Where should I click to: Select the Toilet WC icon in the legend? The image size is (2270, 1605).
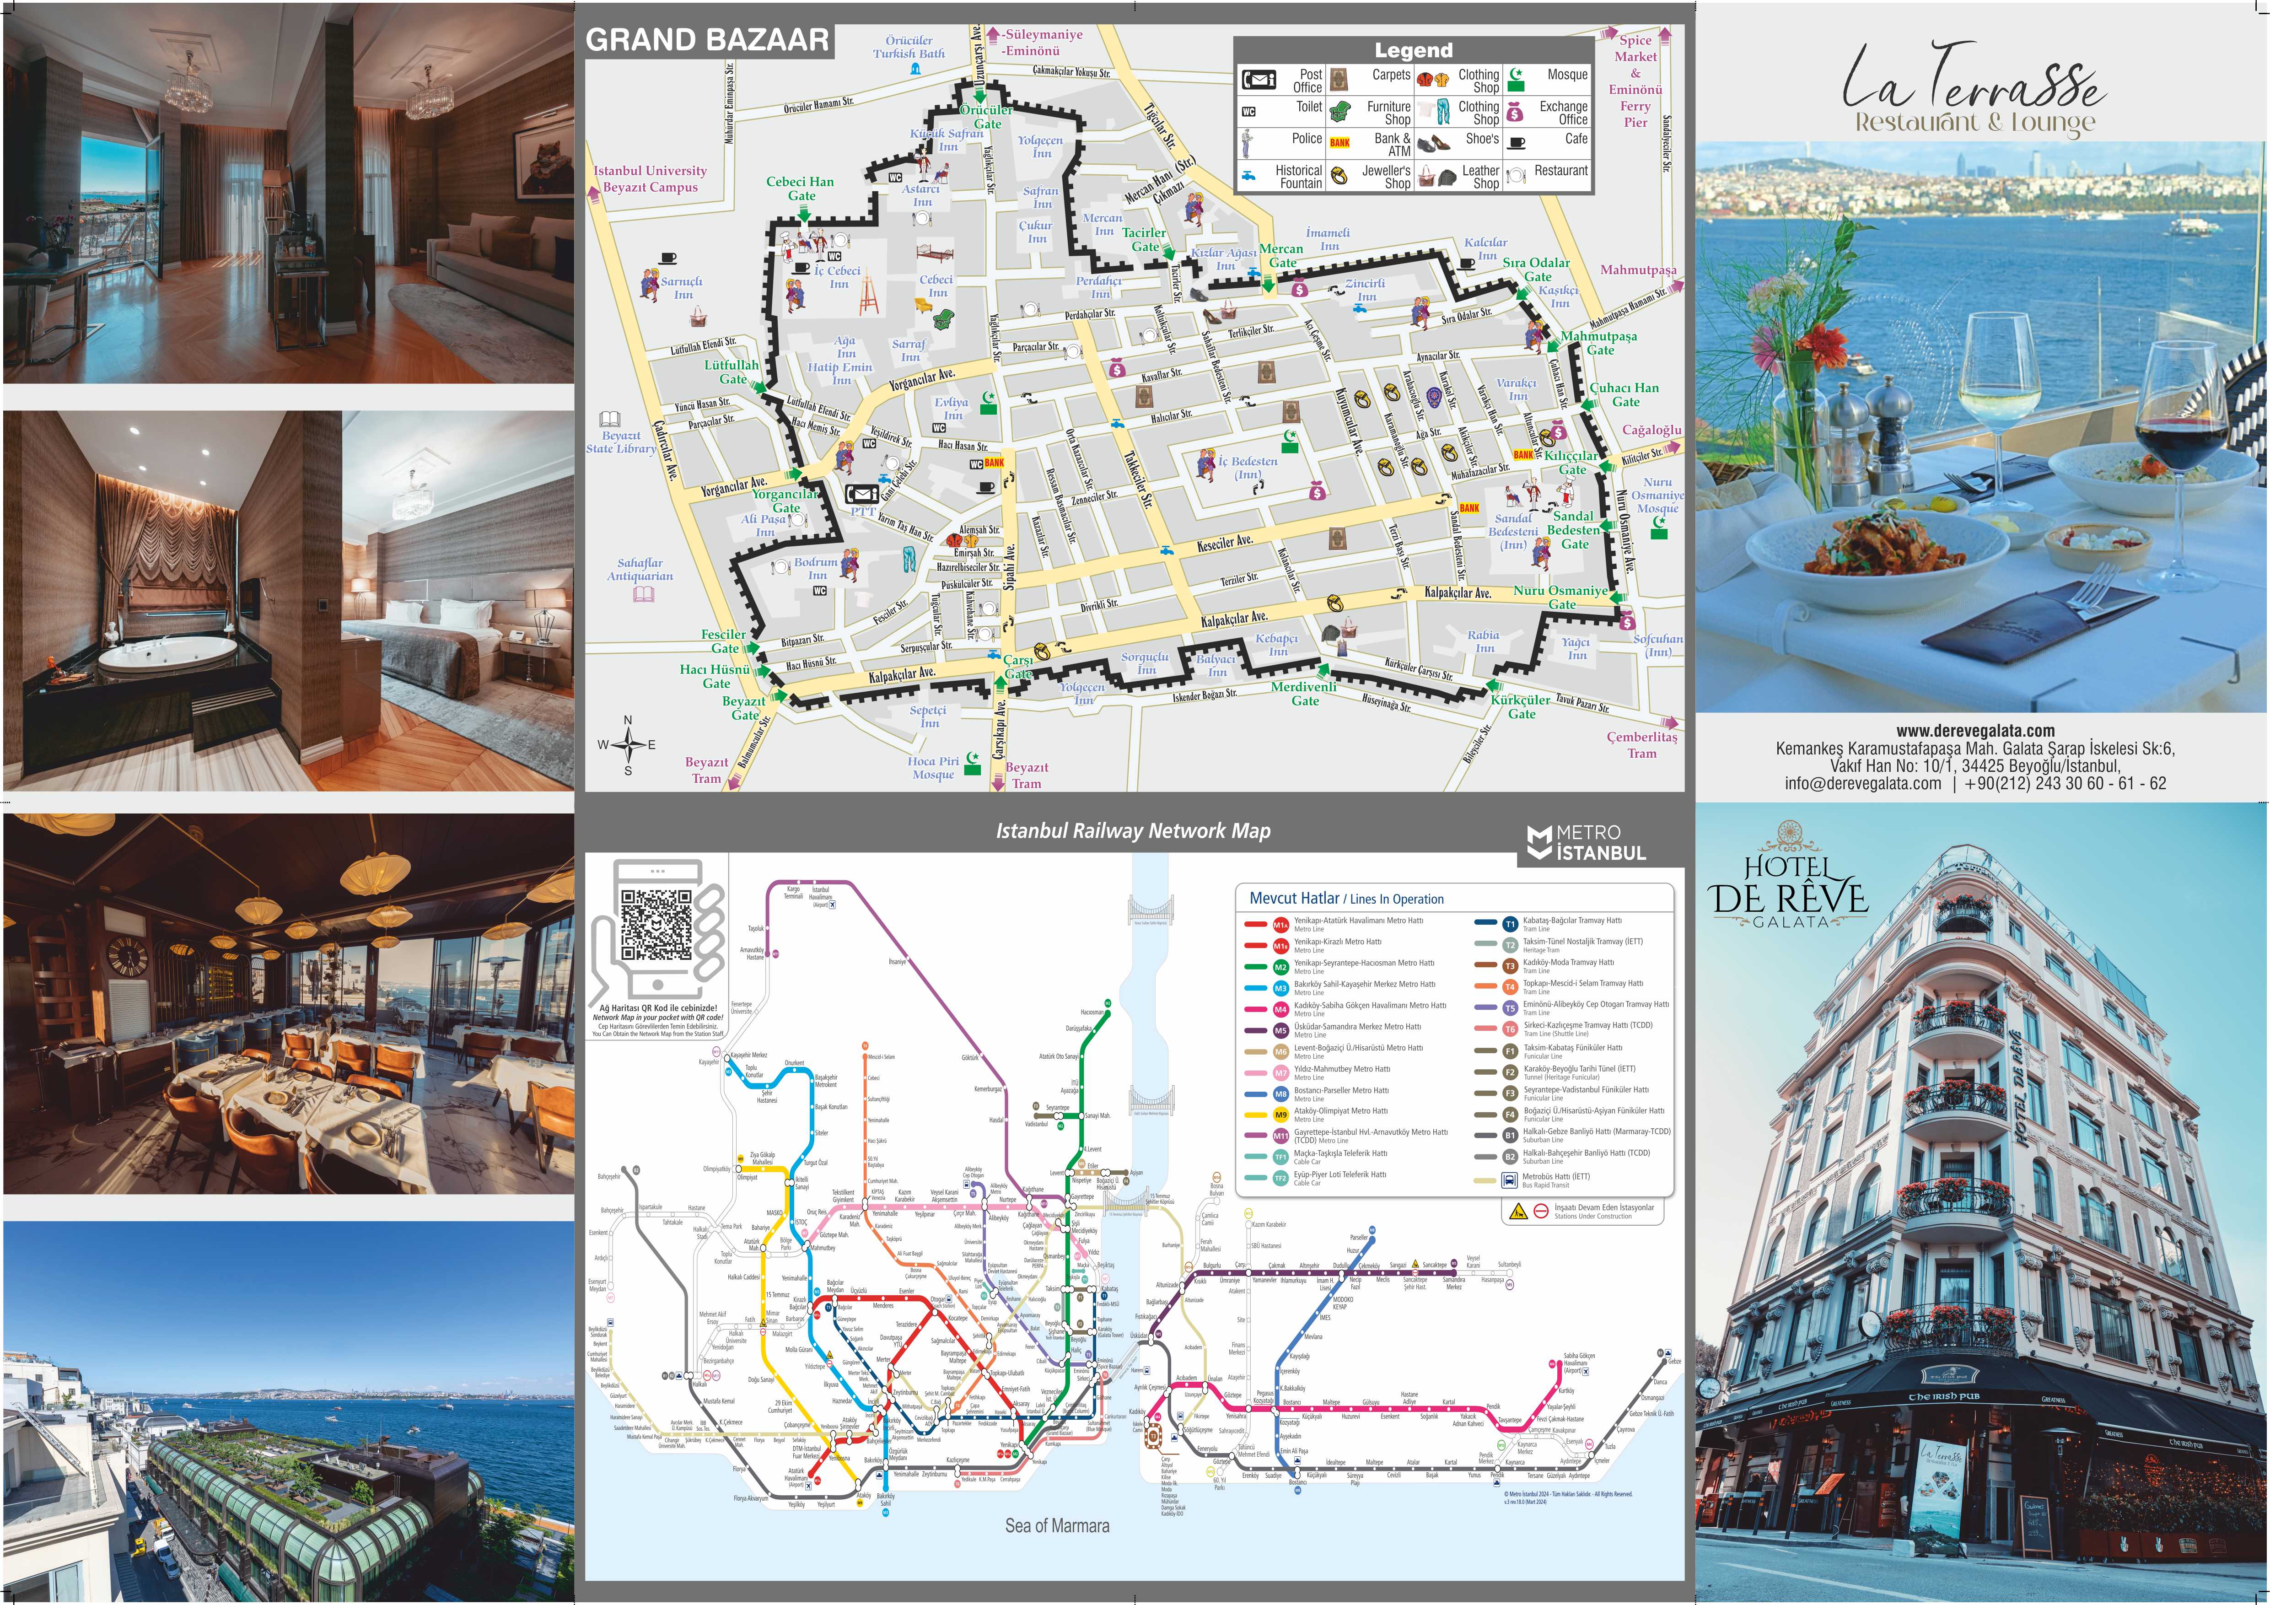[1249, 111]
